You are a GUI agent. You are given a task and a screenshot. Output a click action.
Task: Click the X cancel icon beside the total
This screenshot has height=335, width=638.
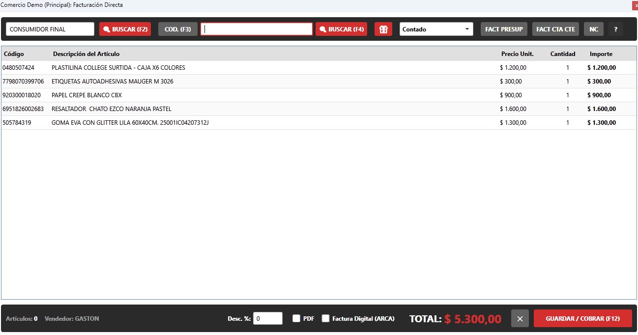(x=520, y=318)
